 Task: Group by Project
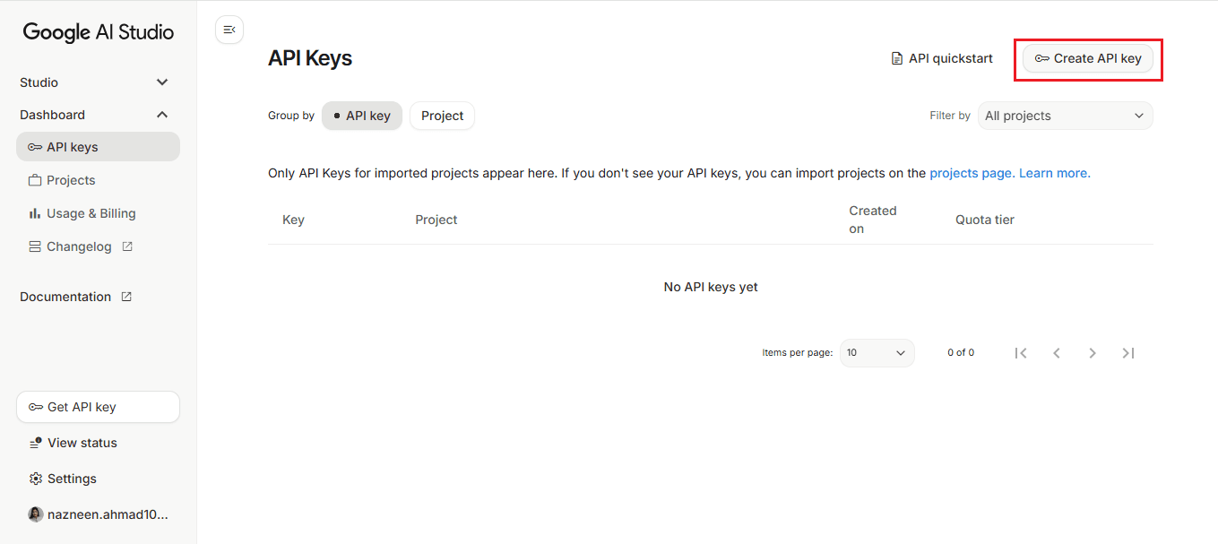click(442, 116)
